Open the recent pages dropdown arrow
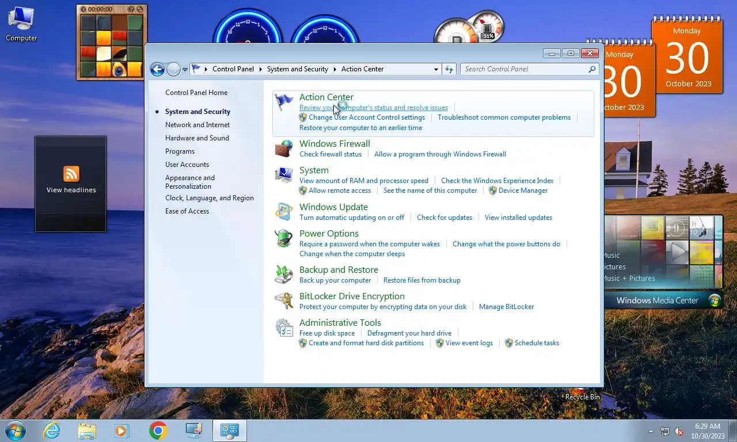The image size is (737, 442). pos(185,69)
